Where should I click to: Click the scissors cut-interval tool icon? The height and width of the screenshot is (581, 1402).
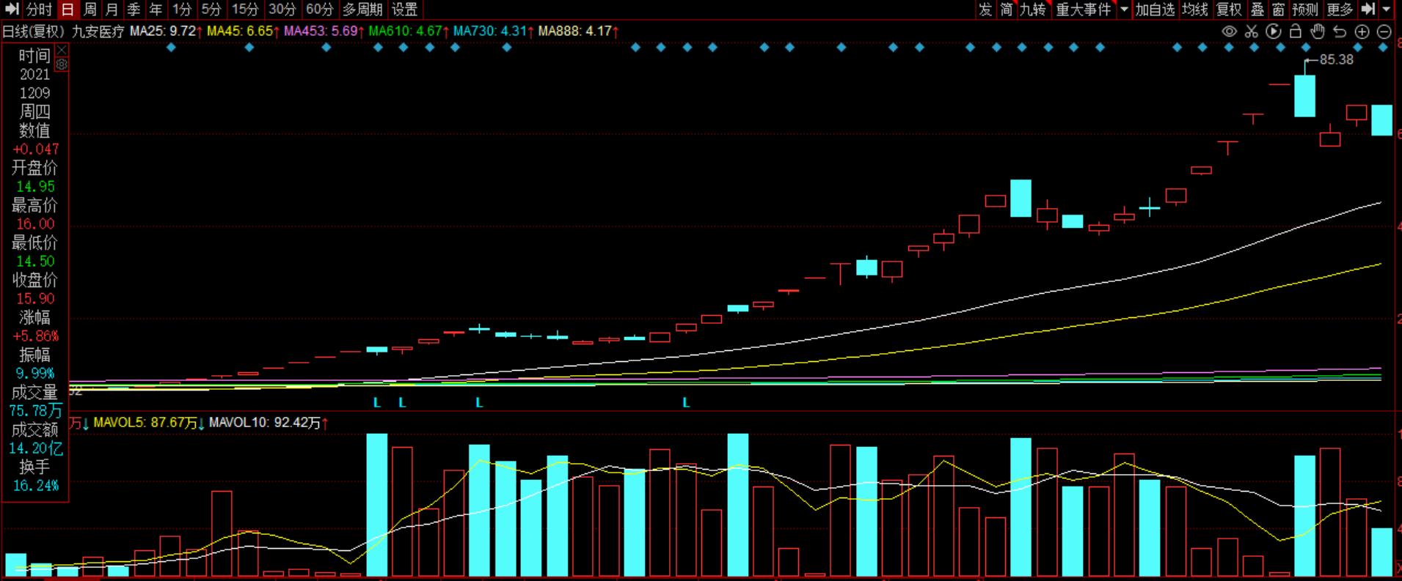[x=1252, y=32]
